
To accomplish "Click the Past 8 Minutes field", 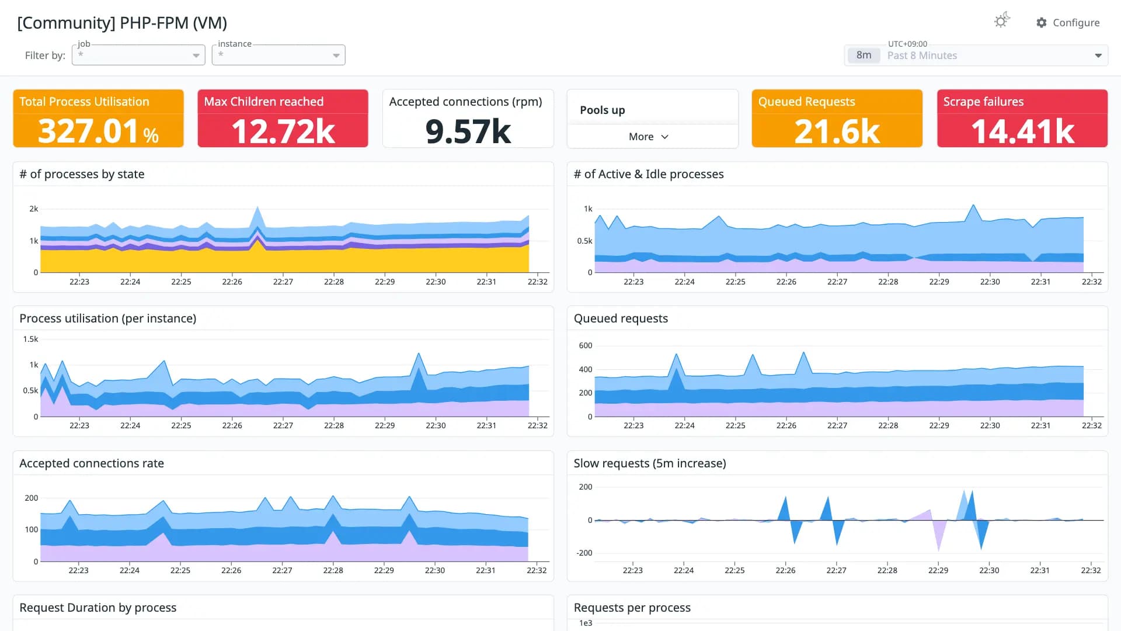I will 976,56.
